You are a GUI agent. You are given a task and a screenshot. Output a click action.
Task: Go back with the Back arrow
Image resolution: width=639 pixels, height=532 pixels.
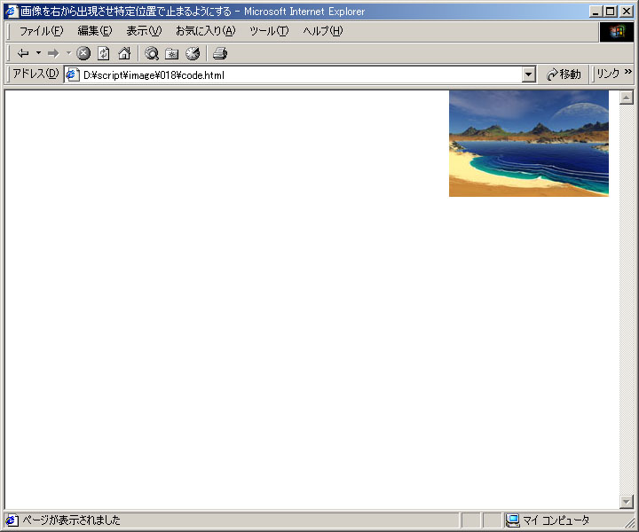[x=23, y=53]
